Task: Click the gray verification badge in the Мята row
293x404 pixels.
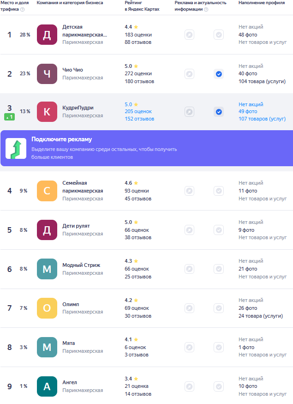Action: 219,347
